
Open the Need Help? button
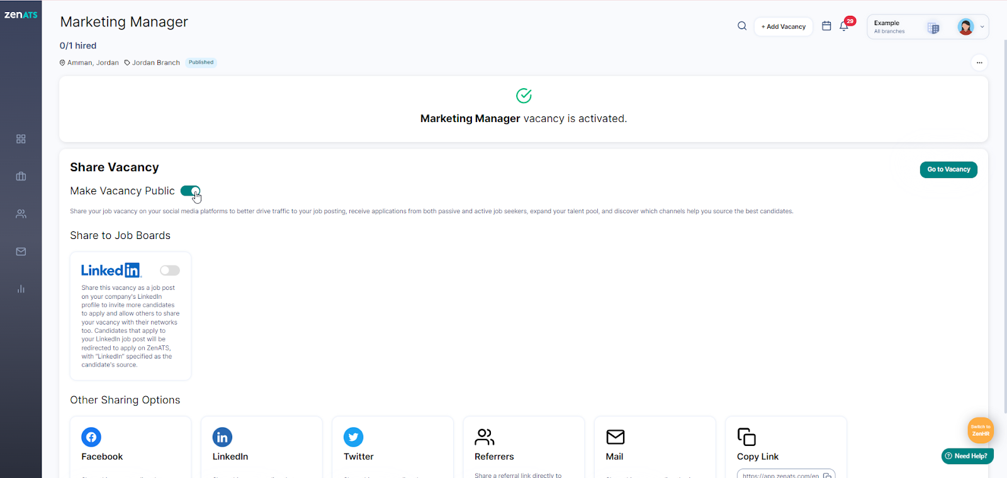[x=967, y=456]
